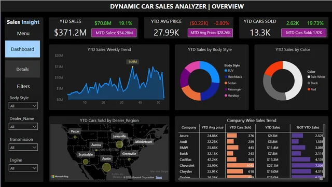Select the Buick company row
Image resolution: width=332 pixels, height=187 pixels.
click(251, 154)
